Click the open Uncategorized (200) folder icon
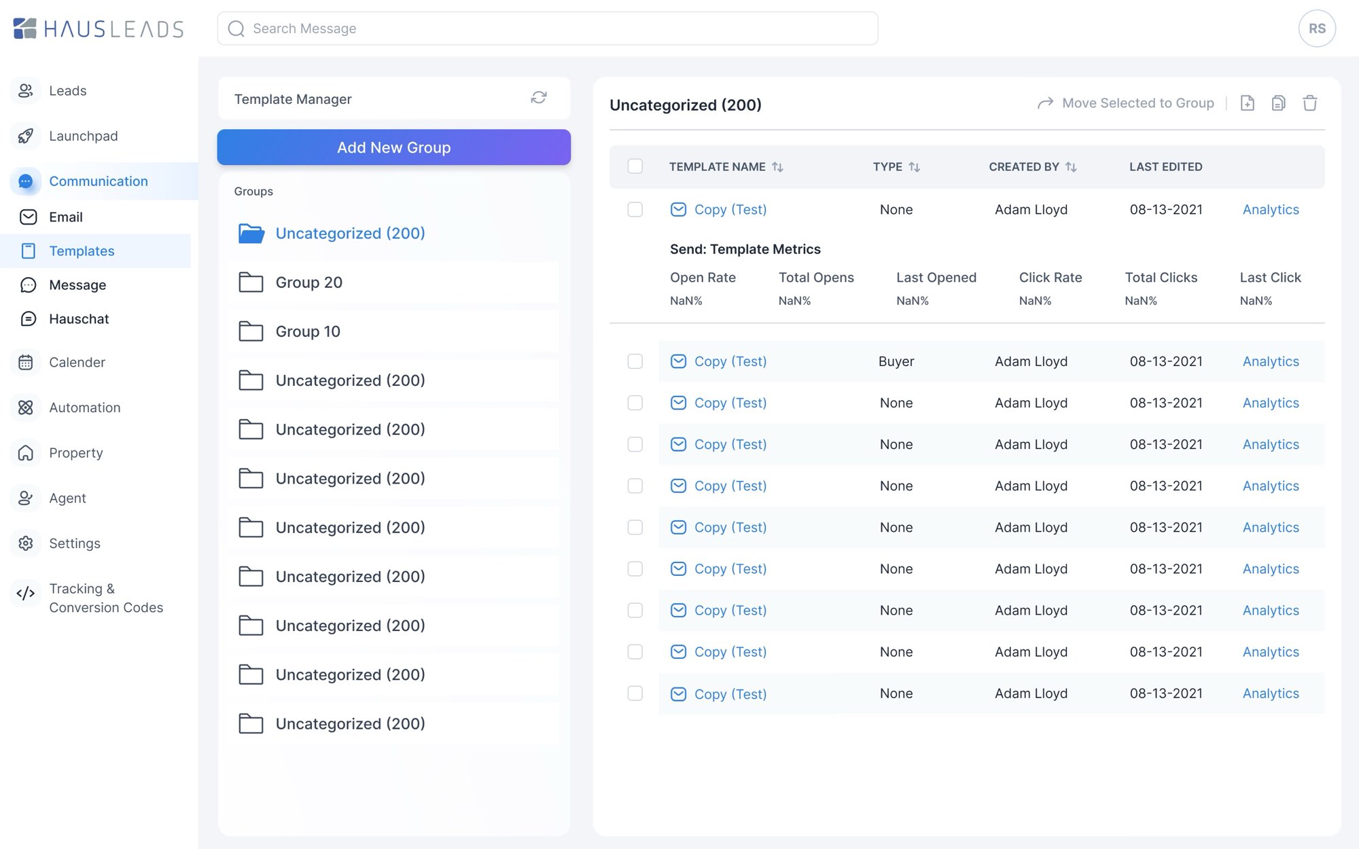The width and height of the screenshot is (1359, 849). 251,233
